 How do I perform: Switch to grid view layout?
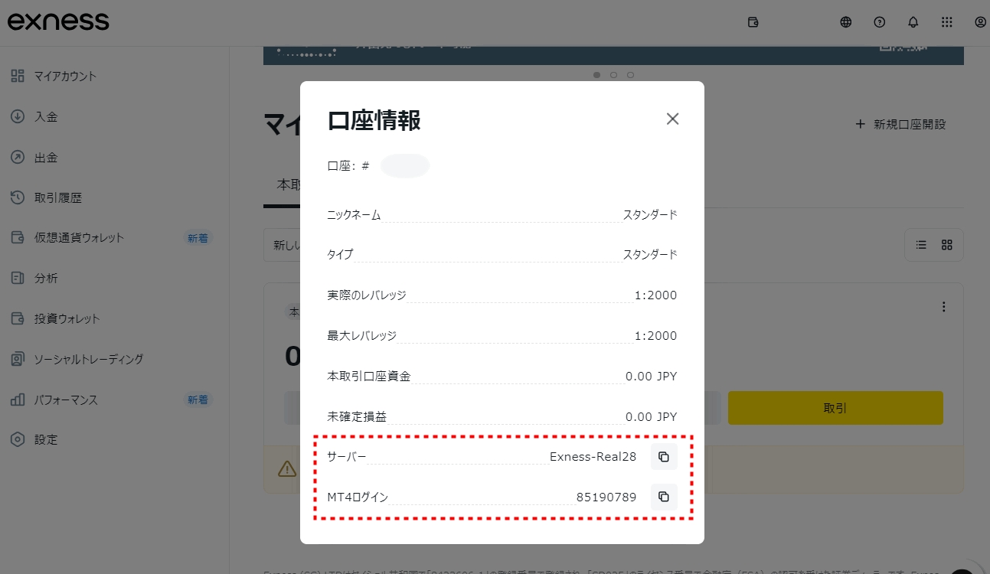[x=947, y=245]
